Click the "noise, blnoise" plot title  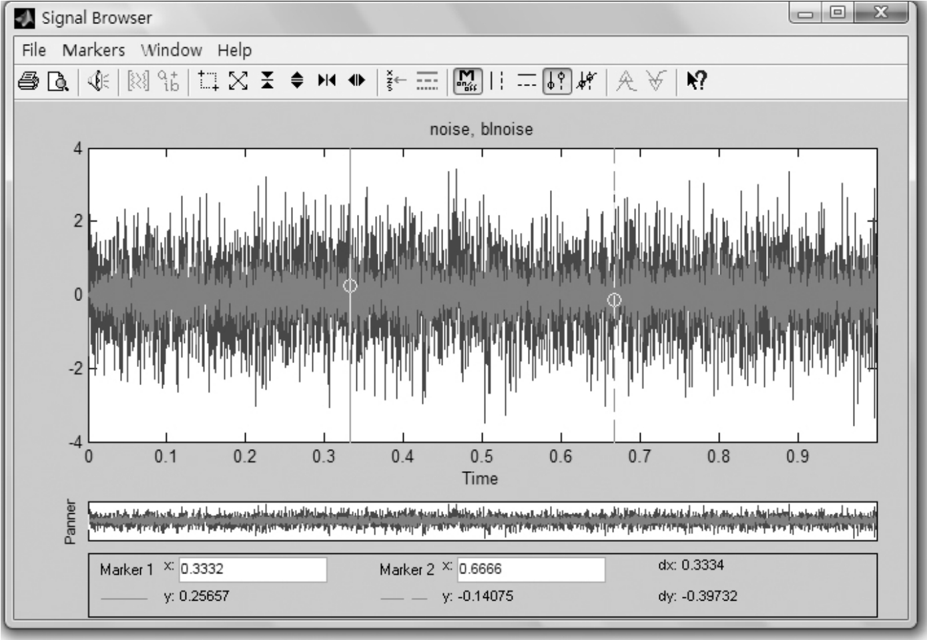coord(481,129)
